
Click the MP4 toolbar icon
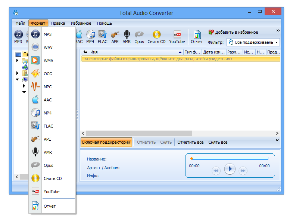pyautogui.click(x=90, y=37)
